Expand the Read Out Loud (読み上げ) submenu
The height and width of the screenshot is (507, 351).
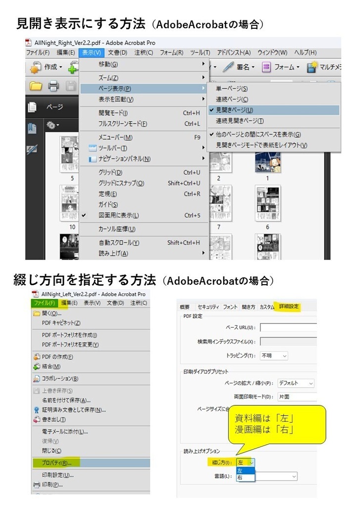click(x=144, y=253)
